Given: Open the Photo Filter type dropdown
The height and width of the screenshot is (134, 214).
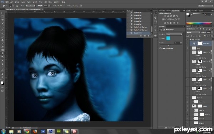Looking at the screenshot, I should click(x=174, y=34).
